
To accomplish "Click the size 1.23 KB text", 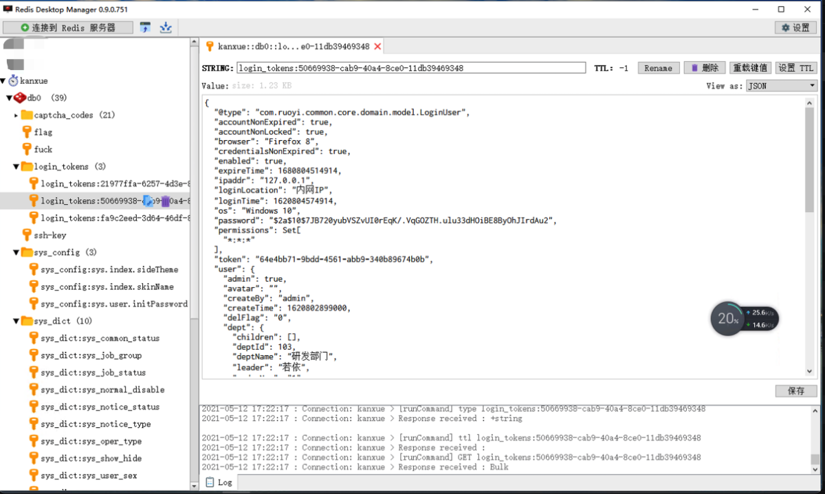I will pyautogui.click(x=261, y=86).
